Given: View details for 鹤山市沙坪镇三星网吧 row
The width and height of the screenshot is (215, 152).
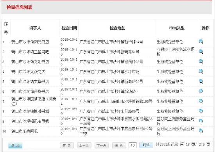Looking at the screenshot, I should (x=201, y=52).
